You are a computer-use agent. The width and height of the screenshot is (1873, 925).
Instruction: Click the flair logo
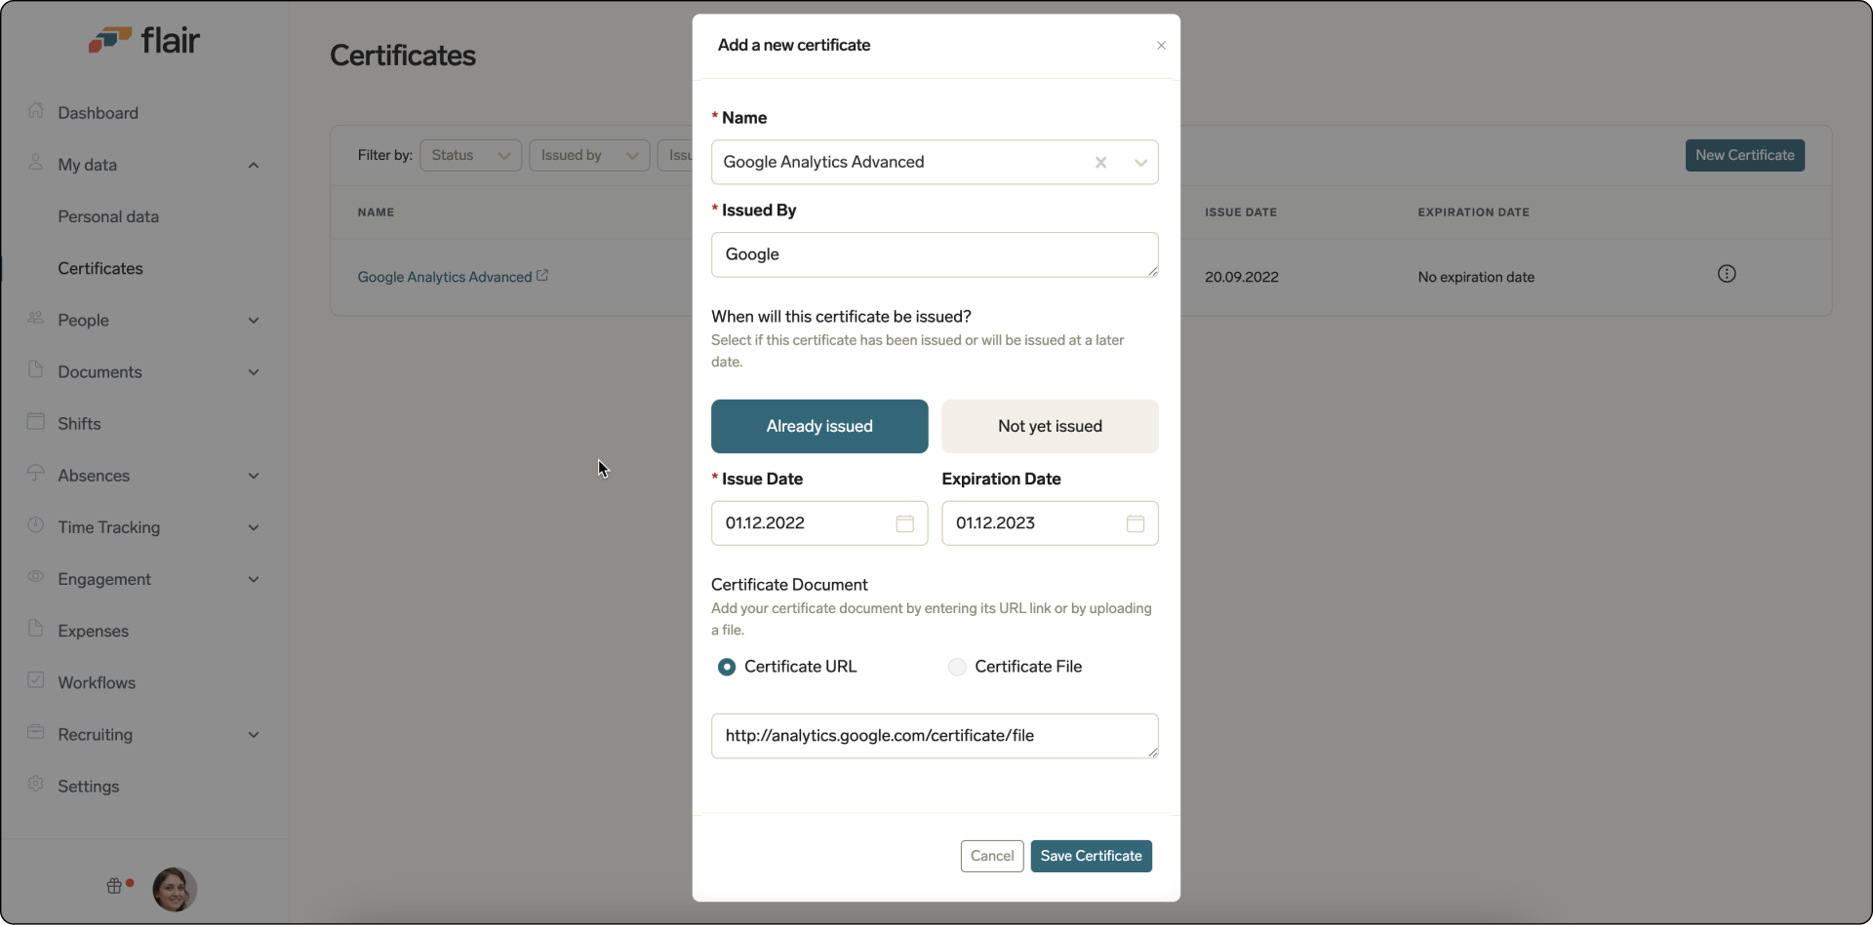144,39
